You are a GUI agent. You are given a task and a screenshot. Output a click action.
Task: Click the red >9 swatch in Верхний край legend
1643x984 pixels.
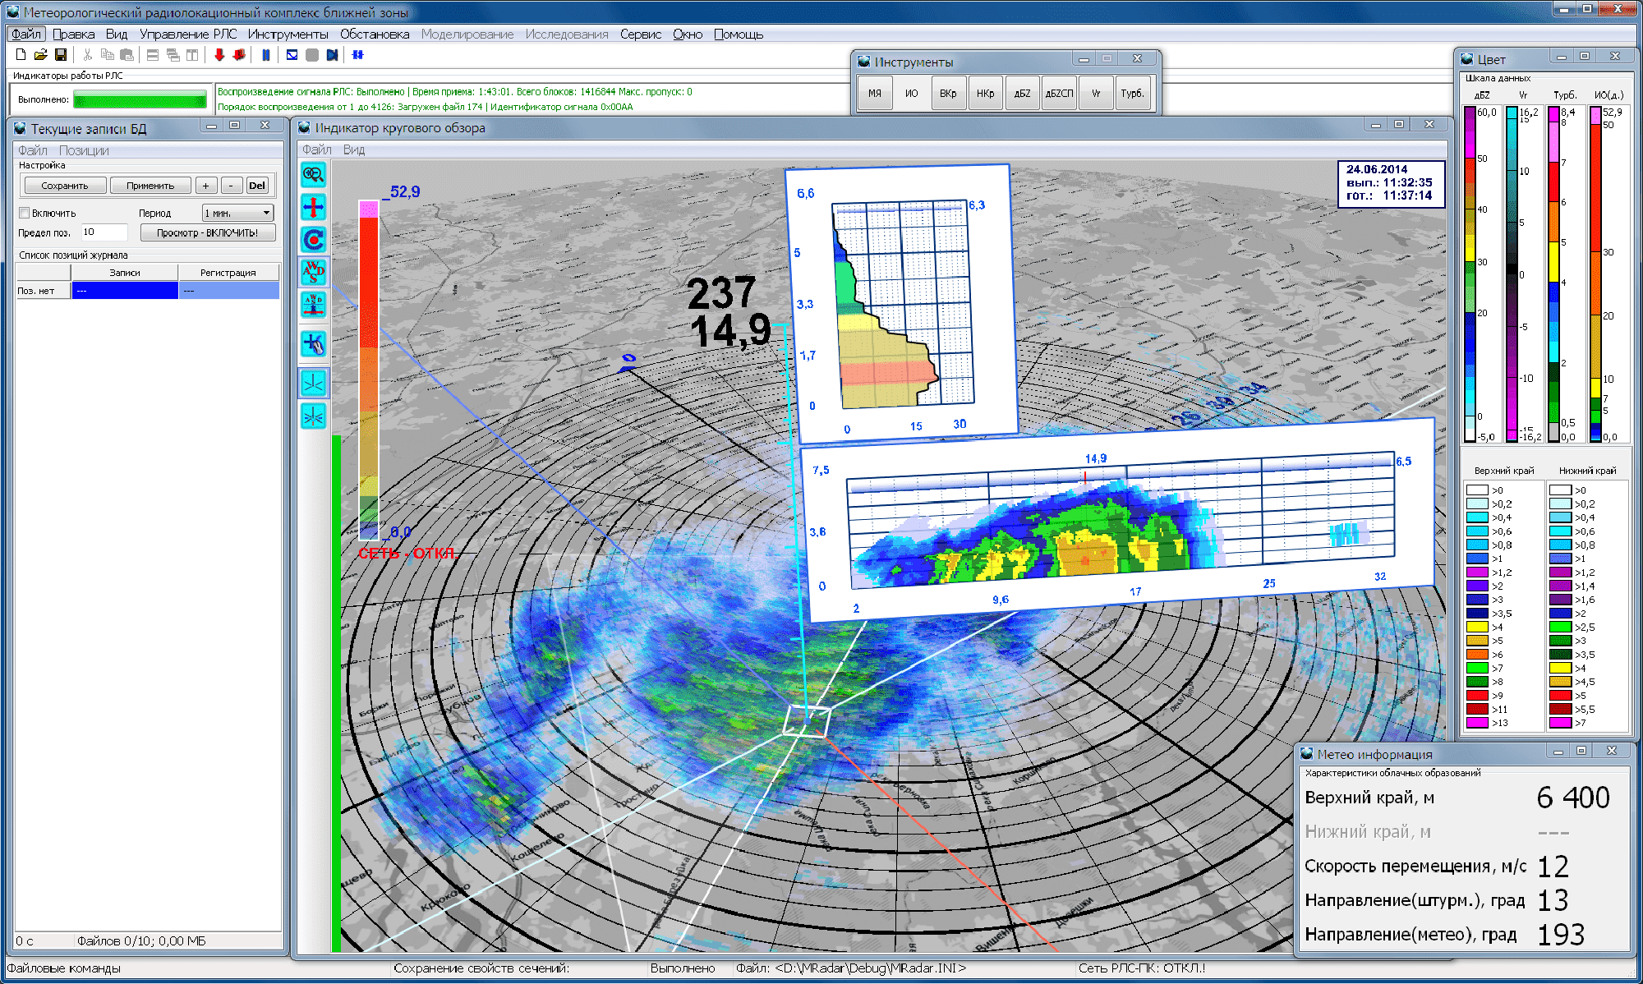click(1477, 696)
